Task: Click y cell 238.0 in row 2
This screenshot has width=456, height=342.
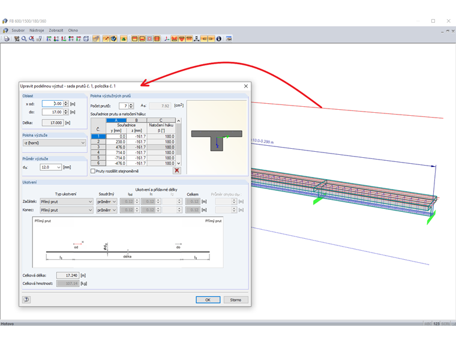Action: 116,142
